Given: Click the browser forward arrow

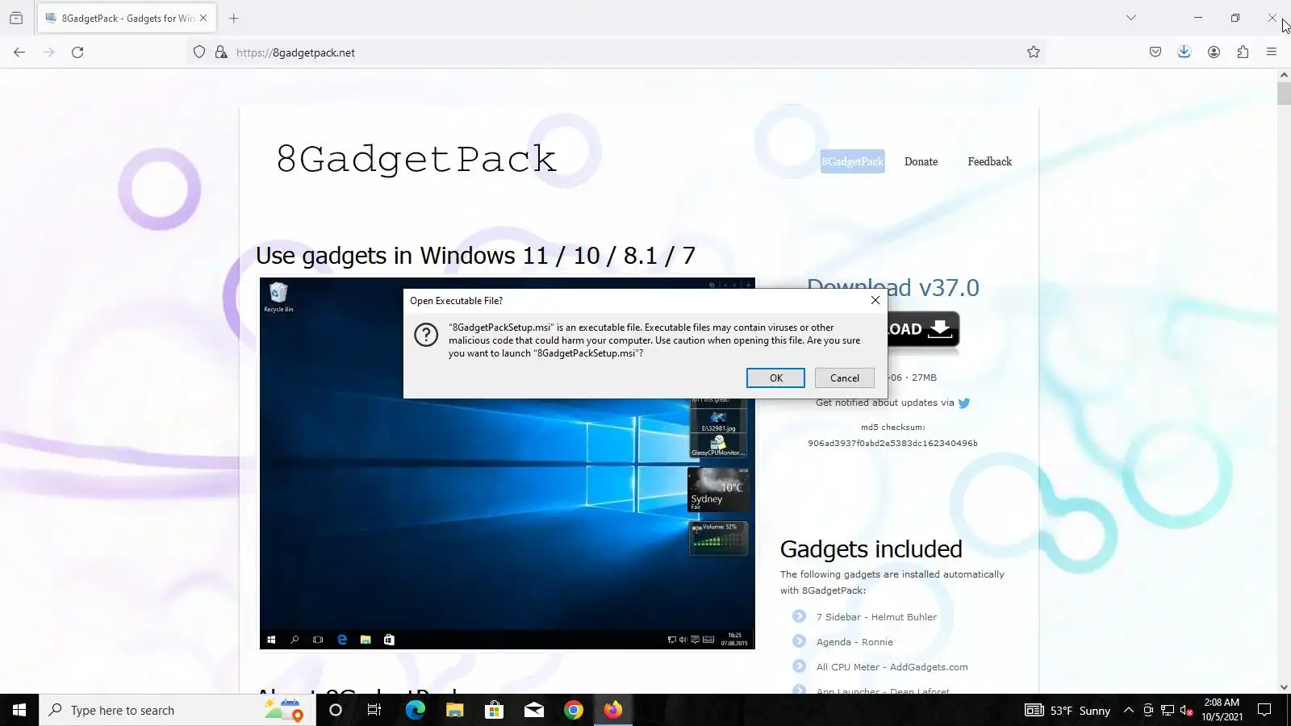Looking at the screenshot, I should click(48, 52).
